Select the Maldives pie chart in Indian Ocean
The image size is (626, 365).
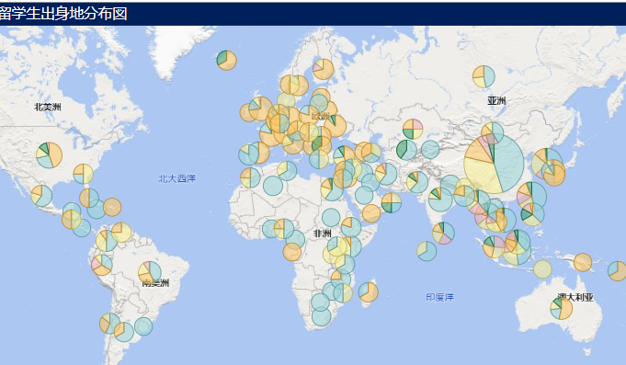(x=427, y=251)
